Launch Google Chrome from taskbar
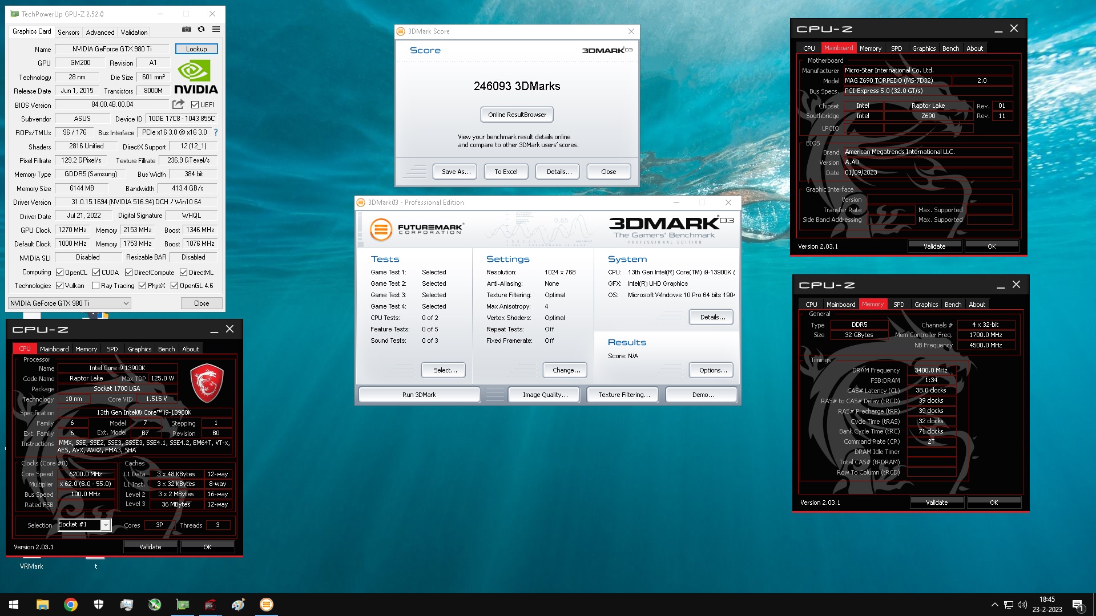 pyautogui.click(x=70, y=605)
